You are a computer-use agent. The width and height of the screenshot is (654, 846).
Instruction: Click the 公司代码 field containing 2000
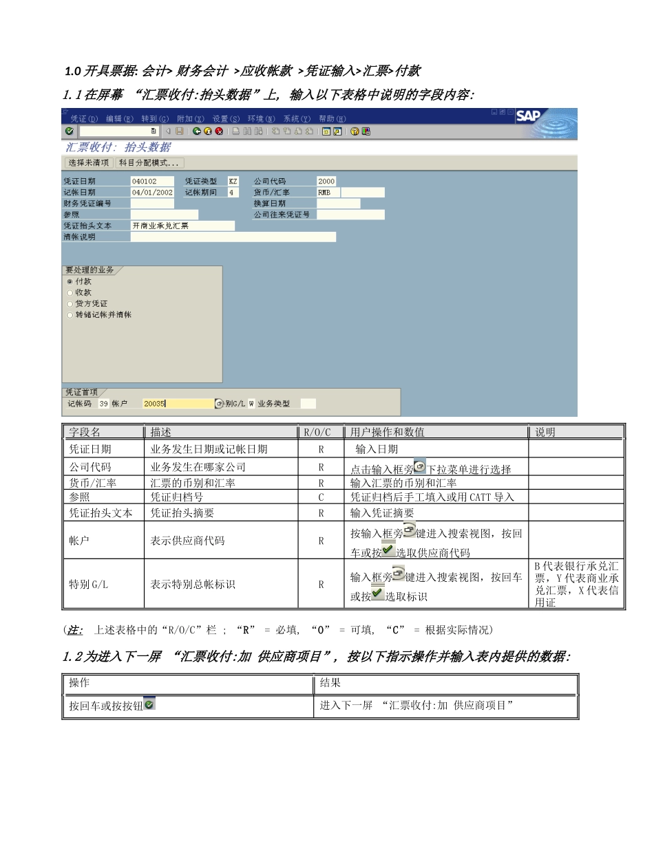(326, 181)
